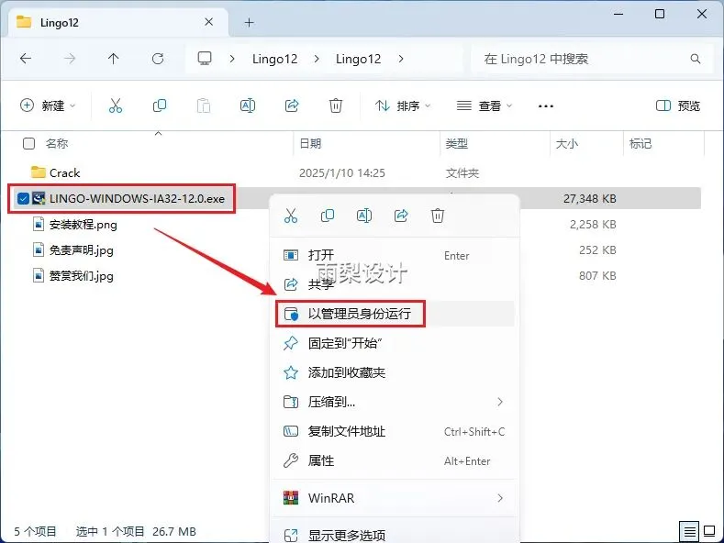Sort by the 日期 column header
This screenshot has height=543, width=724.
[310, 144]
